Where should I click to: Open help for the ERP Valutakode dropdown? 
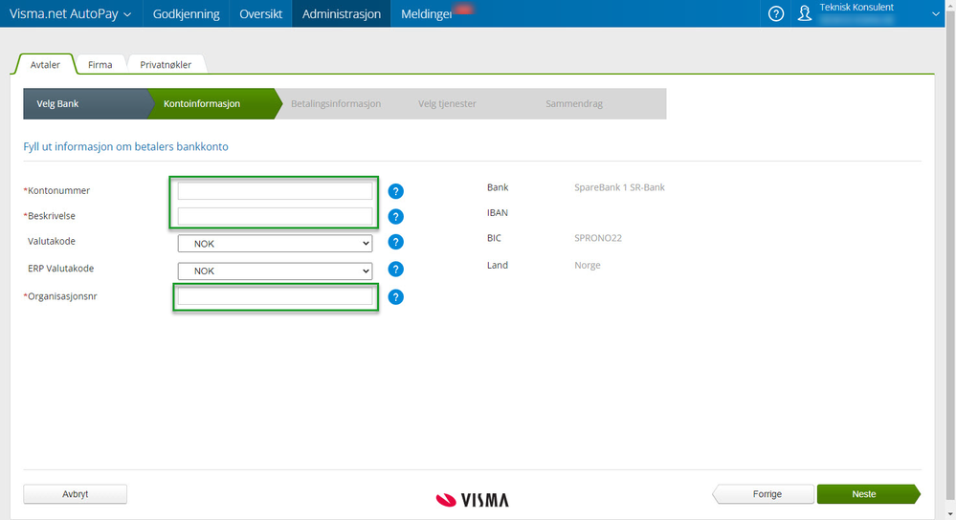pyautogui.click(x=395, y=270)
